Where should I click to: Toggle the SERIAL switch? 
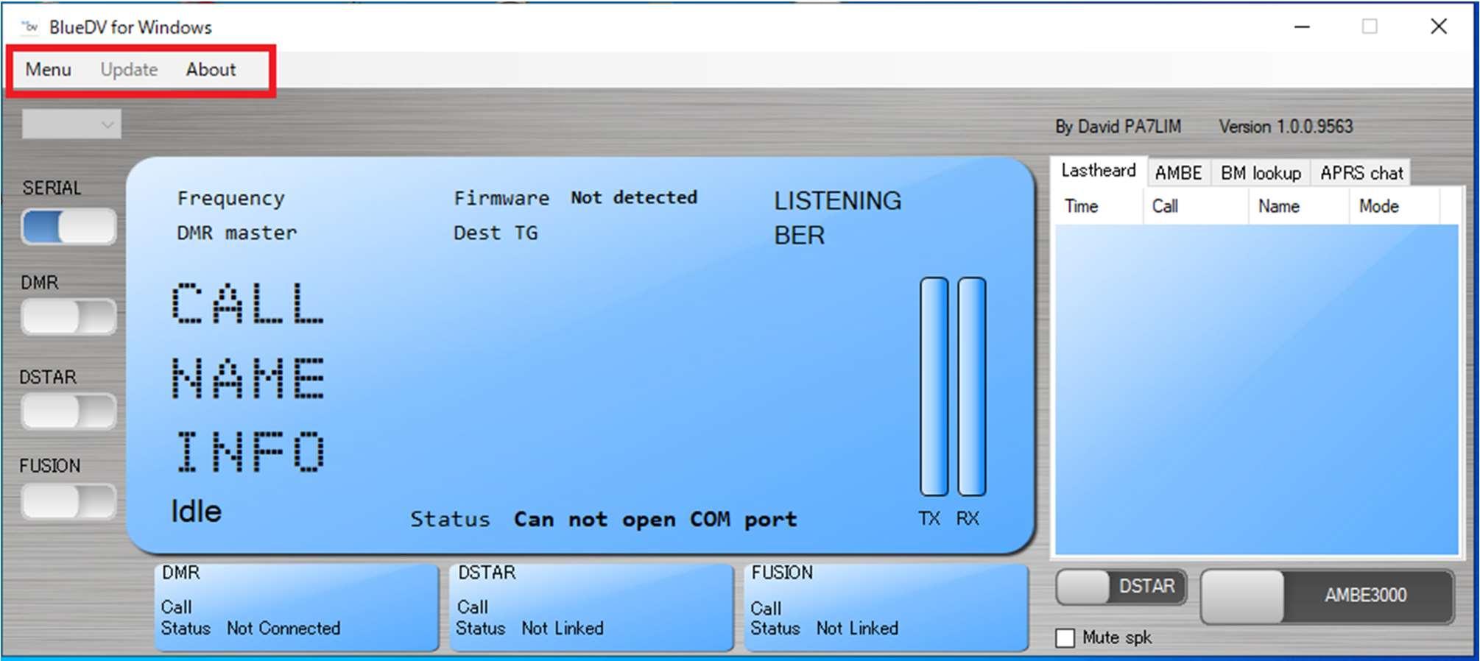(x=68, y=227)
